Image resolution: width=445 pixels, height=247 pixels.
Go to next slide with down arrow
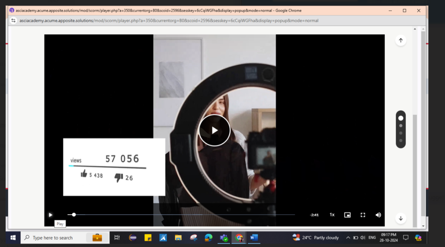point(401,218)
